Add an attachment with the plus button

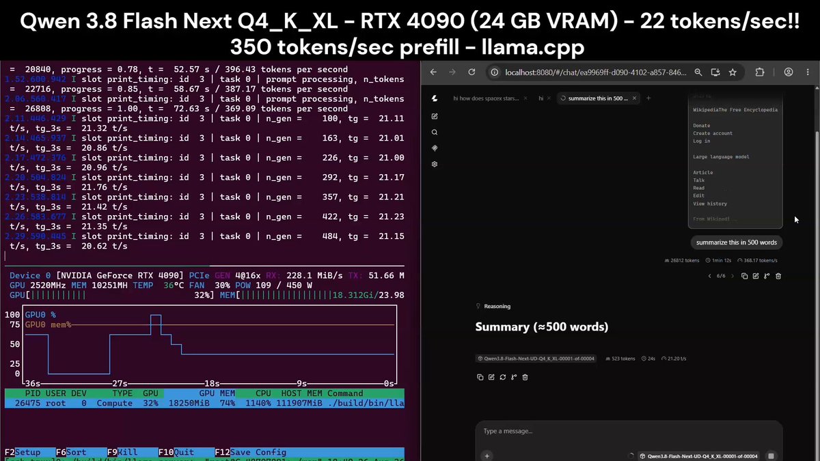pyautogui.click(x=487, y=456)
